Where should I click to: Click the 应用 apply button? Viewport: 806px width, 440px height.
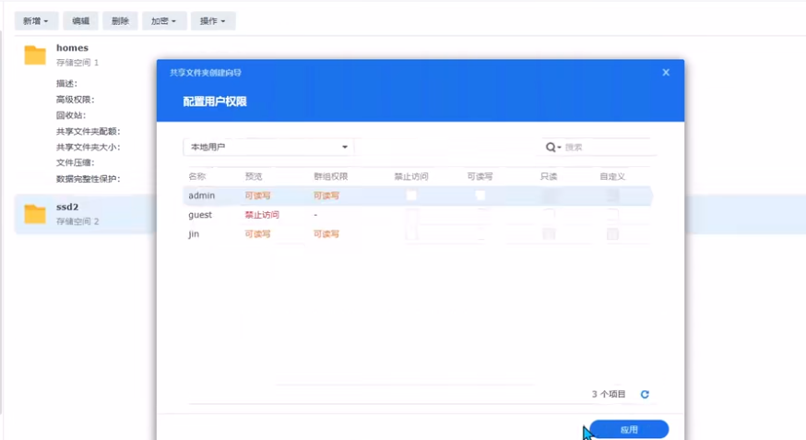[x=629, y=429]
